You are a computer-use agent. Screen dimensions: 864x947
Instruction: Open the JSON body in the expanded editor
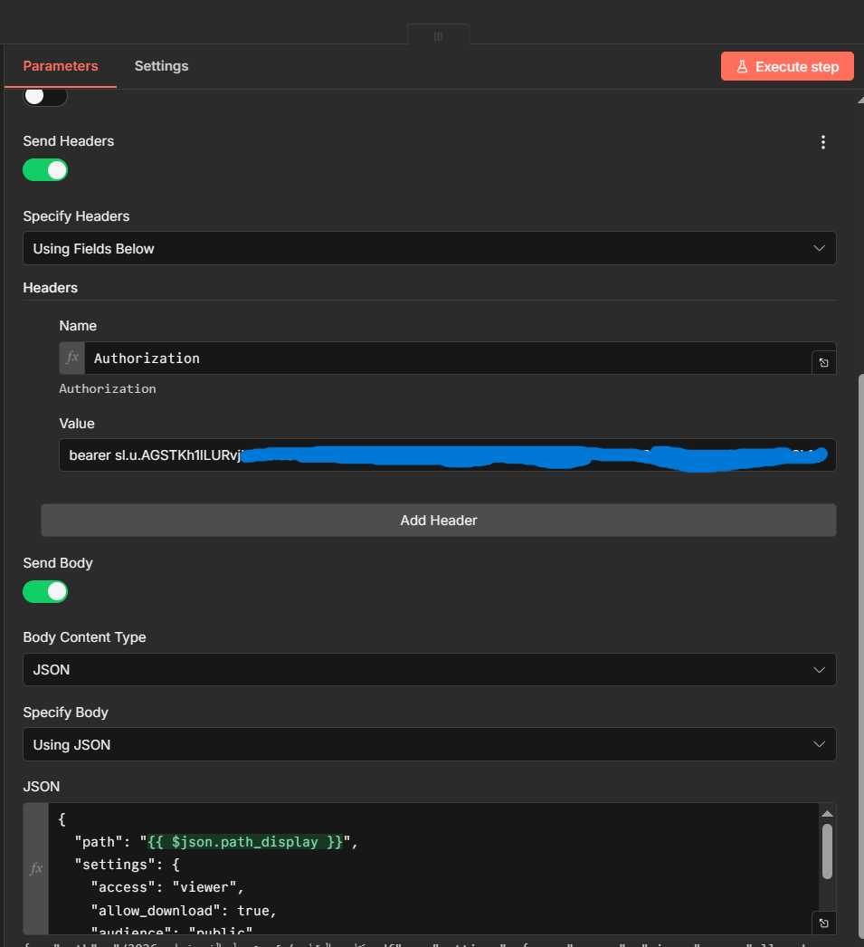pos(823,923)
